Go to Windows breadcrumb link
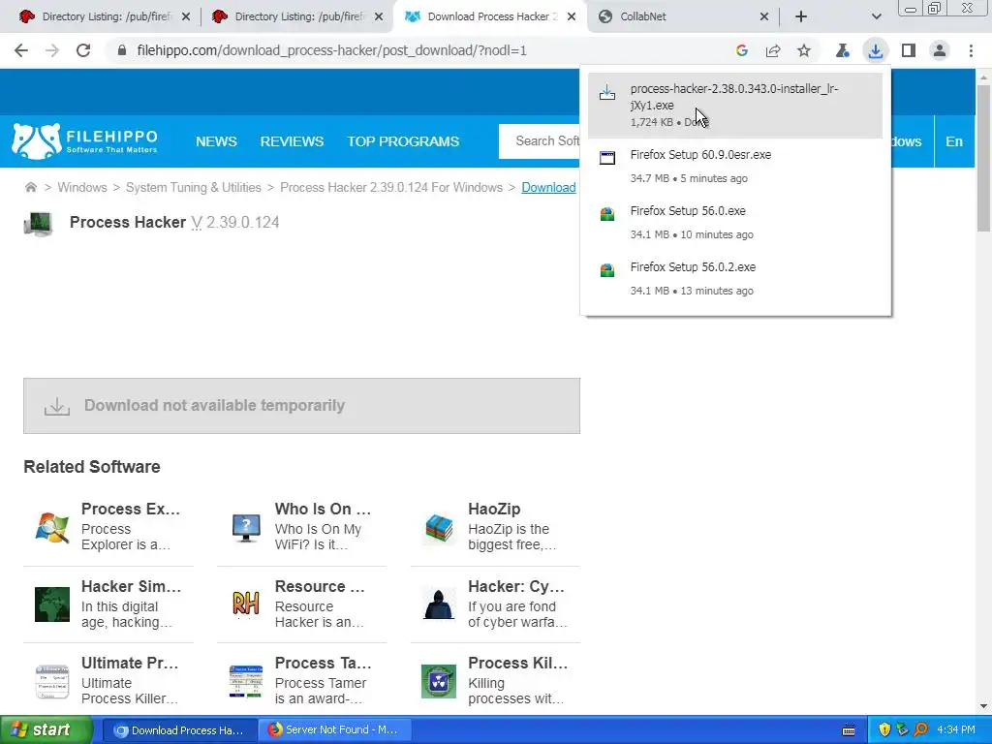 (82, 187)
